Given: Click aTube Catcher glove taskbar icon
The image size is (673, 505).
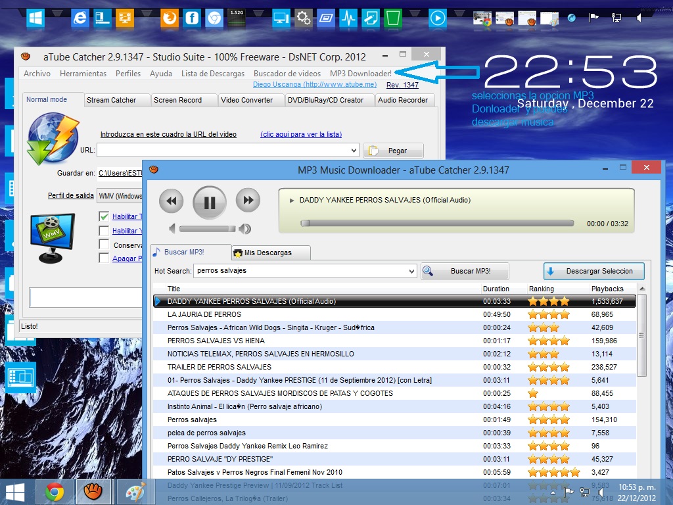Looking at the screenshot, I should (93, 492).
